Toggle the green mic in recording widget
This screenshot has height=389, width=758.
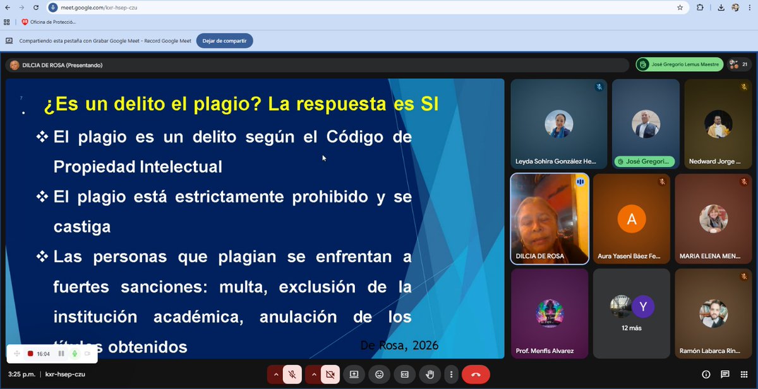[x=75, y=354]
